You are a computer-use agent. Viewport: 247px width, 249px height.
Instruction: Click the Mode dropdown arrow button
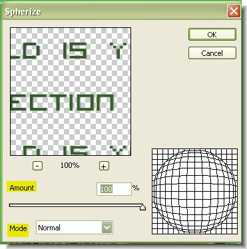(x=107, y=227)
